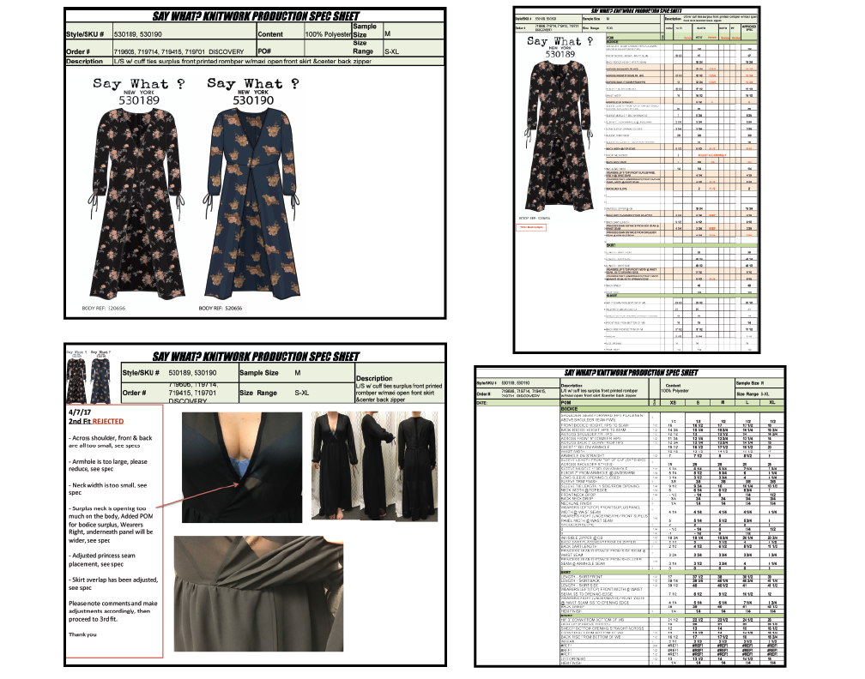Click the dress image in the top-right measurement sheet
This screenshot has width=865, height=679.
click(x=560, y=135)
